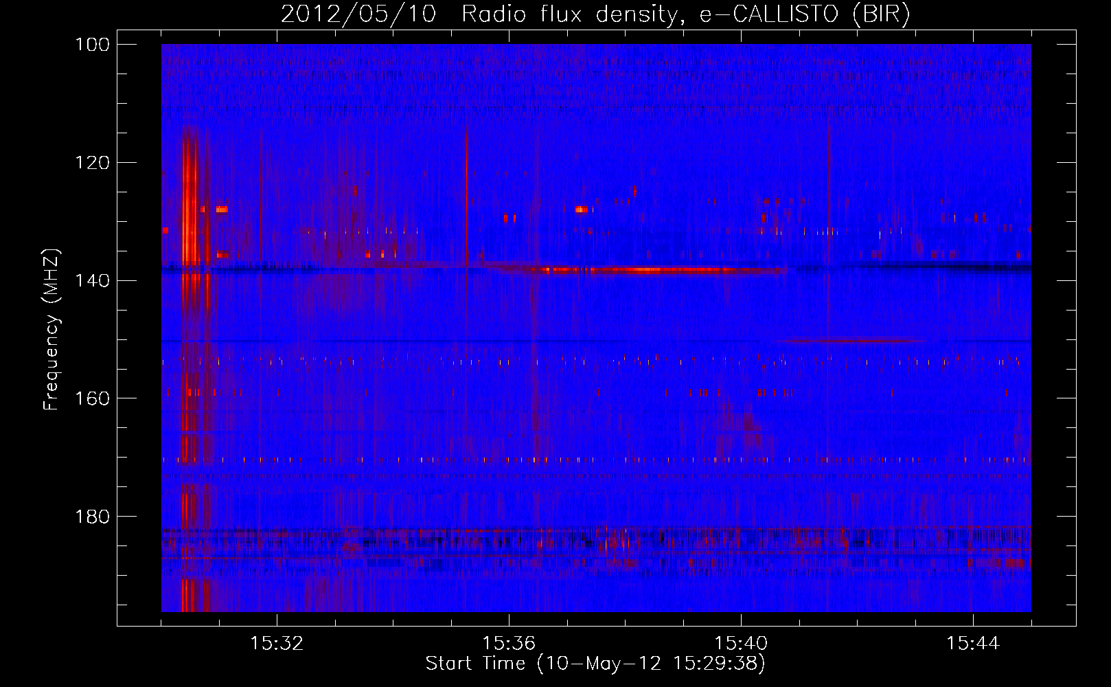Click the plot title '2012/05/10 Radio flux density, e-CALLISTO (BIR)'
Image resolution: width=1111 pixels, height=687 pixels.
tap(595, 14)
